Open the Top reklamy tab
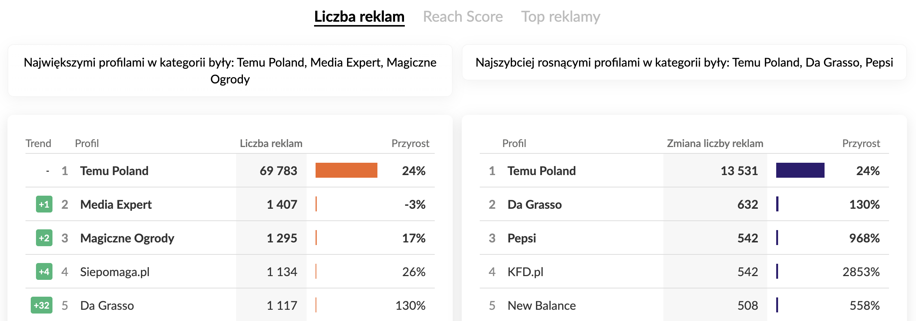916x321 pixels. 561,16
